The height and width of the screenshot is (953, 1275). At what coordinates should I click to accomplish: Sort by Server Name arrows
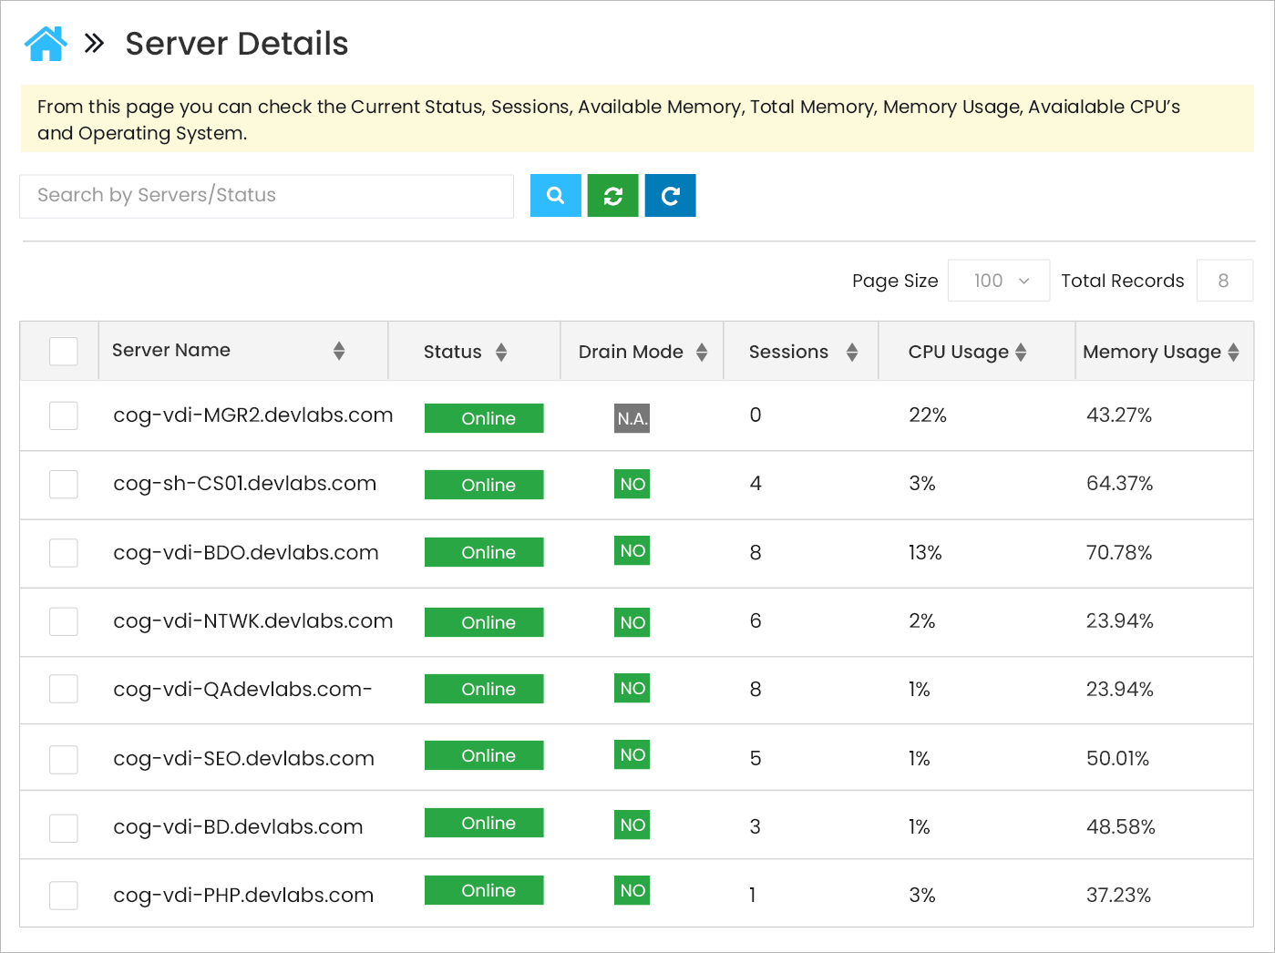(339, 351)
